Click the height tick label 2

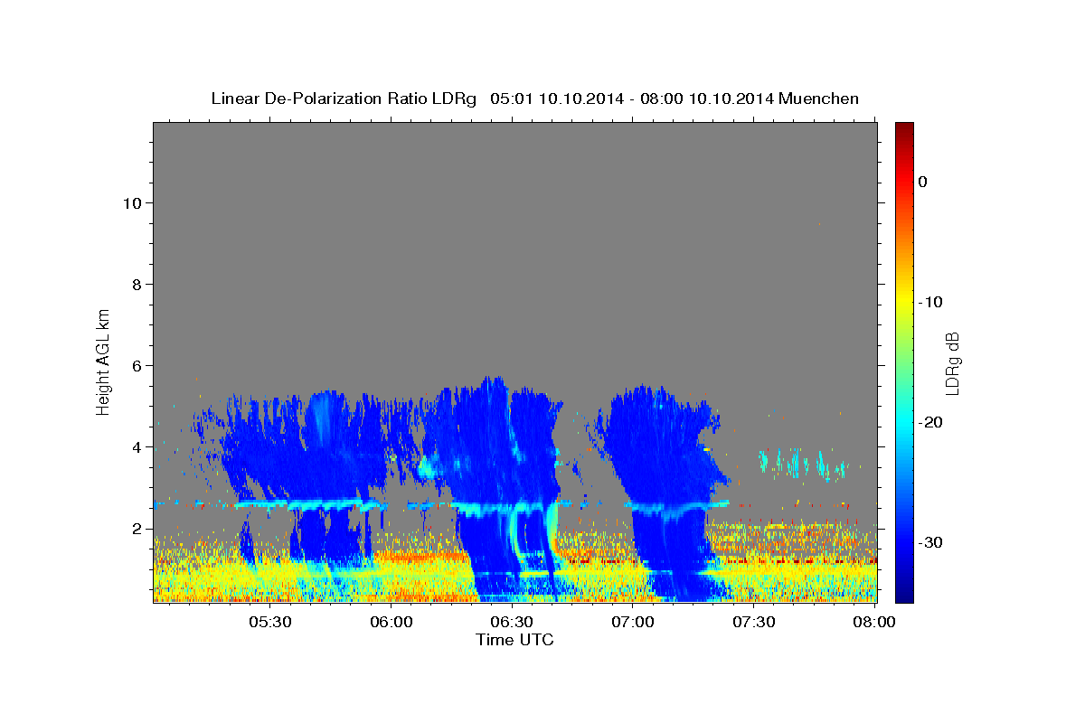(x=137, y=528)
